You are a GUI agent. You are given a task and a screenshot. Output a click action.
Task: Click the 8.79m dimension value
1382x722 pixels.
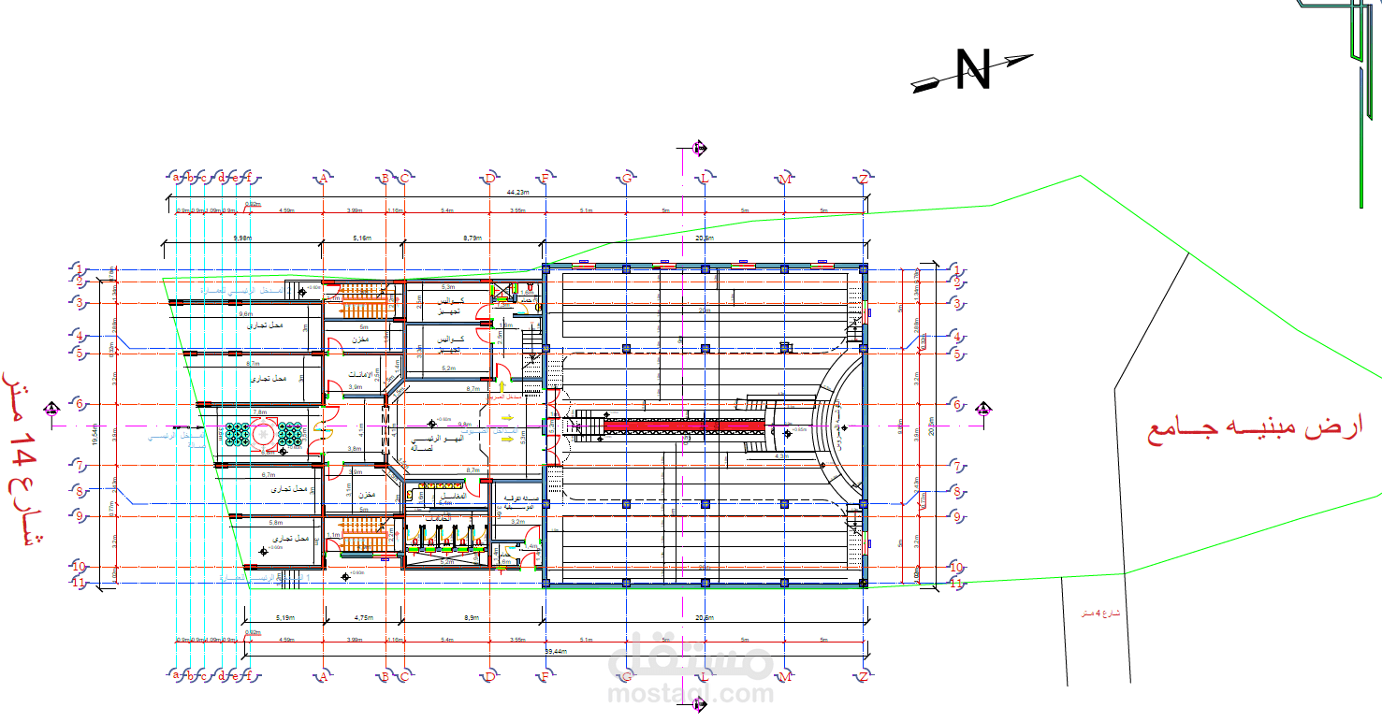pos(473,238)
